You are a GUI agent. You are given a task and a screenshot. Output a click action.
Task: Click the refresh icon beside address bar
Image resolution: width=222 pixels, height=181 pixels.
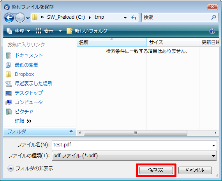(x=134, y=18)
